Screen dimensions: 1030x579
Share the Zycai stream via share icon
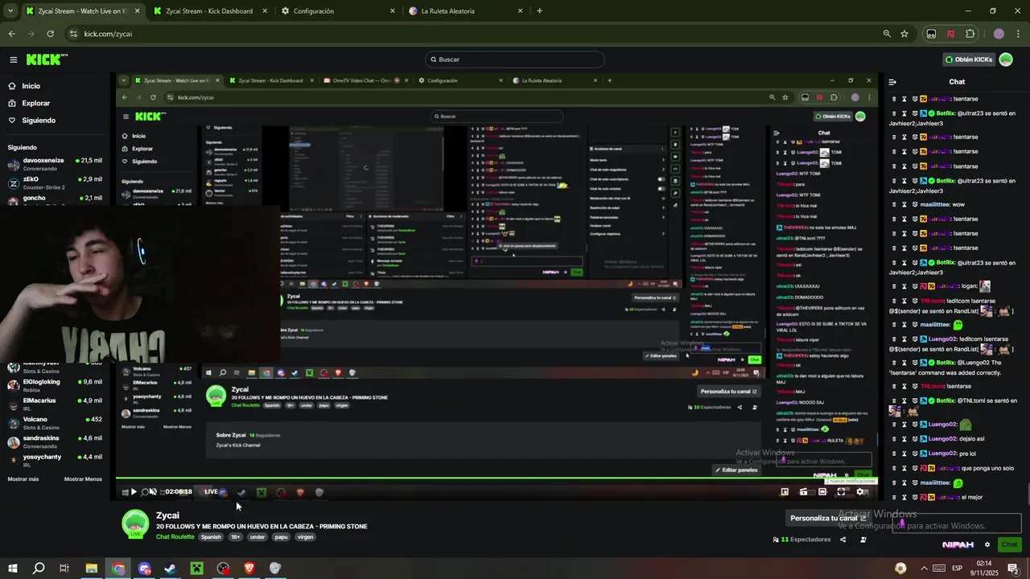pyautogui.click(x=843, y=540)
